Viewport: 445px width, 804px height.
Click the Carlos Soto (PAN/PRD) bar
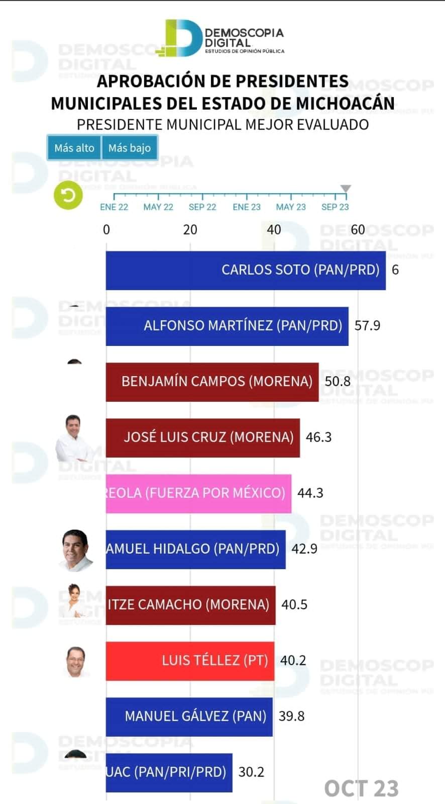point(246,270)
